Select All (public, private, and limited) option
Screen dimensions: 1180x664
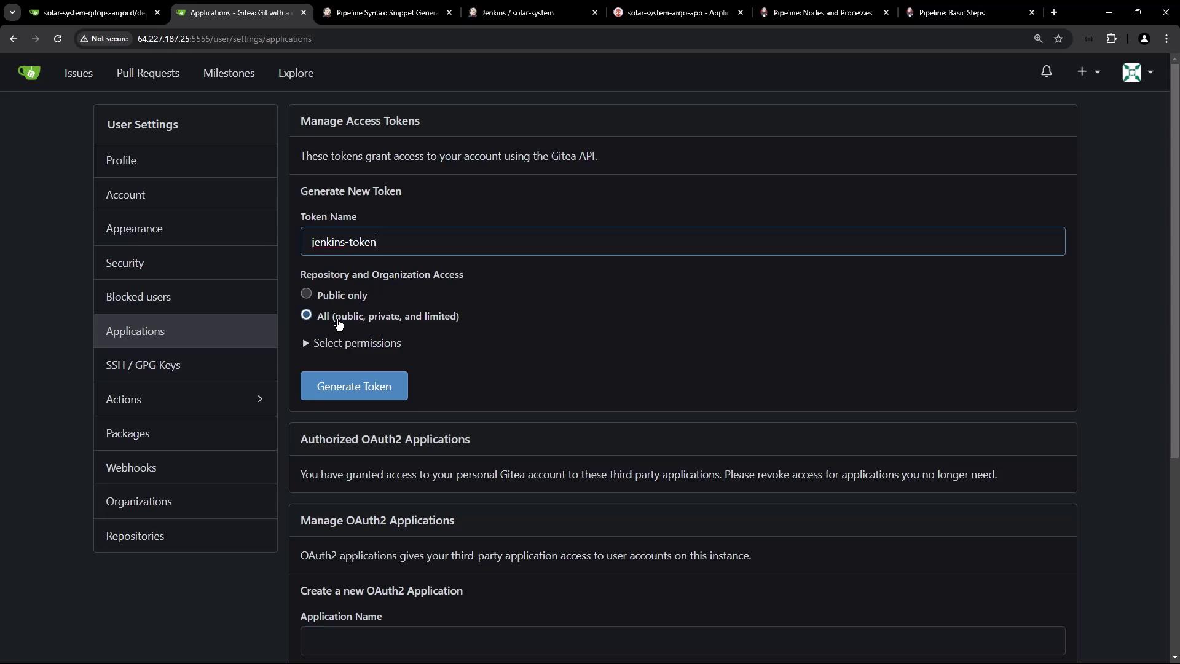pyautogui.click(x=306, y=315)
